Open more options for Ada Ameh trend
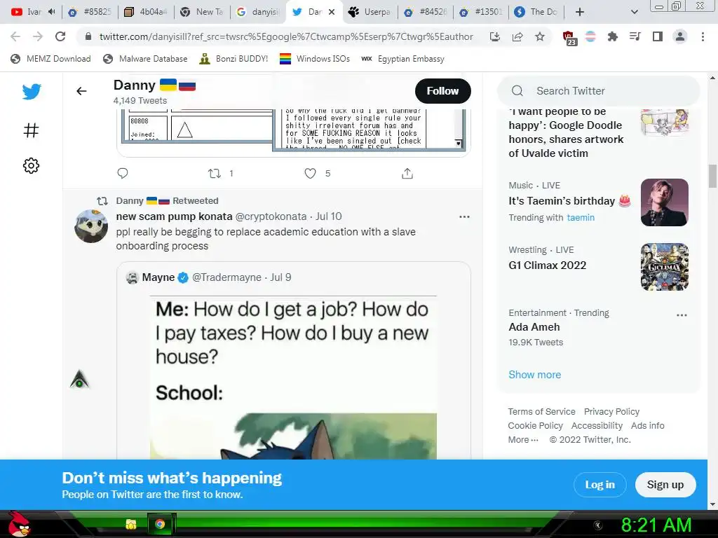This screenshot has height=538, width=718. (x=682, y=315)
